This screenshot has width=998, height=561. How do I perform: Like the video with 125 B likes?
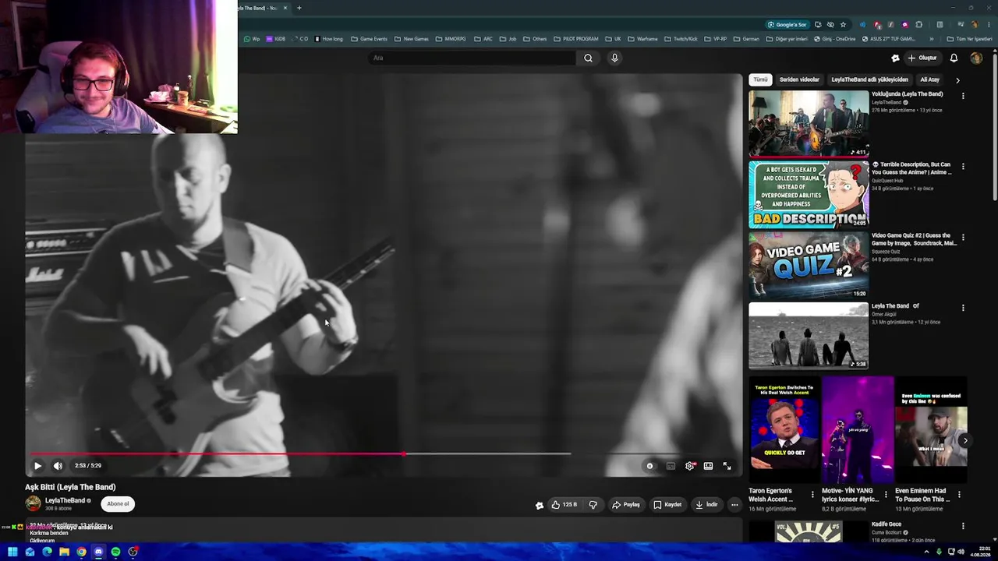pos(564,505)
